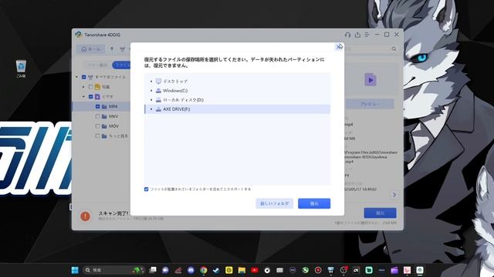Click the search field in 4DDiG window
Image resolution: width=494 pixels, height=277 pixels.
[x=367, y=49]
